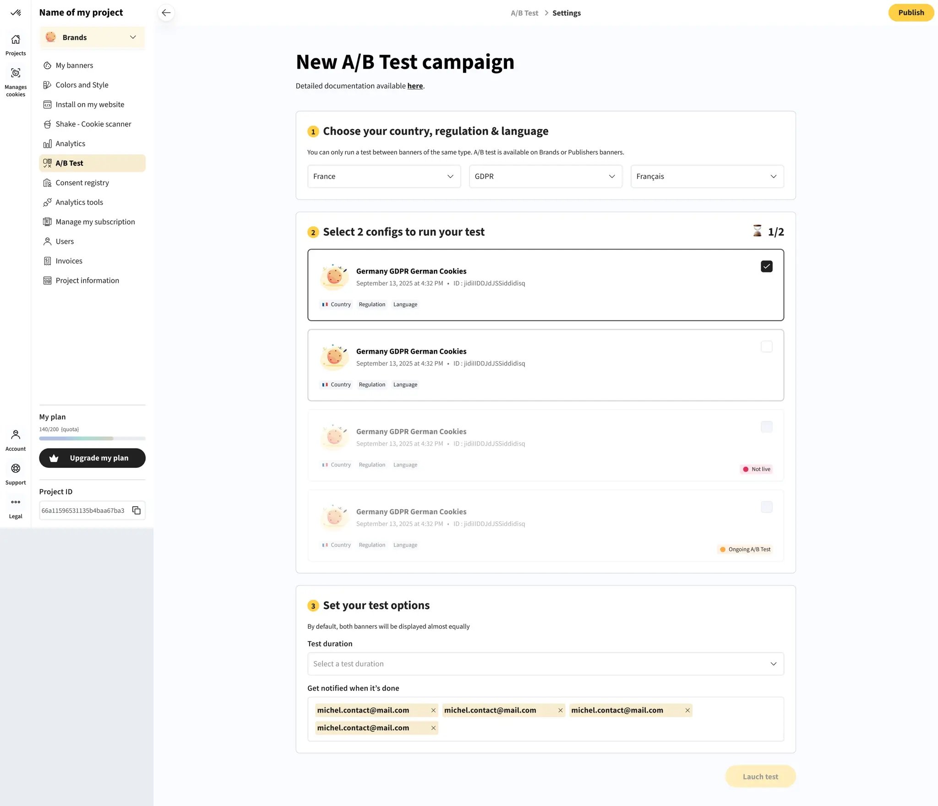
Task: Click the hourglass icon beside 1/2
Action: pyautogui.click(x=757, y=231)
